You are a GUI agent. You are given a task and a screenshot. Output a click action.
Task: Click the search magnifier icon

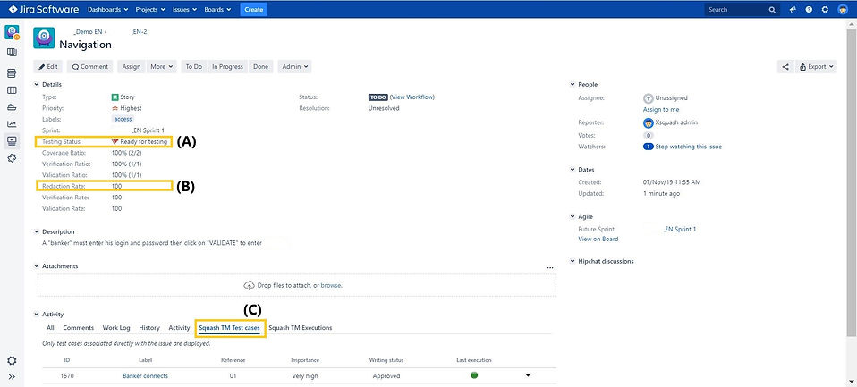tap(772, 10)
